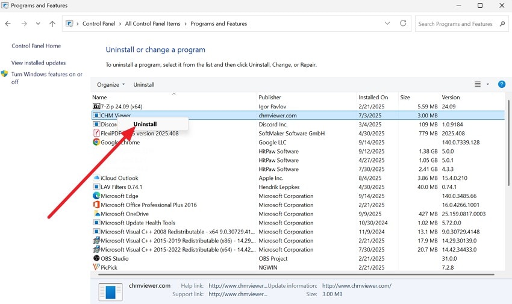512x304 pixels.
Task: Select the HitPaw Software 1.05 GB row
Action: click(x=298, y=160)
